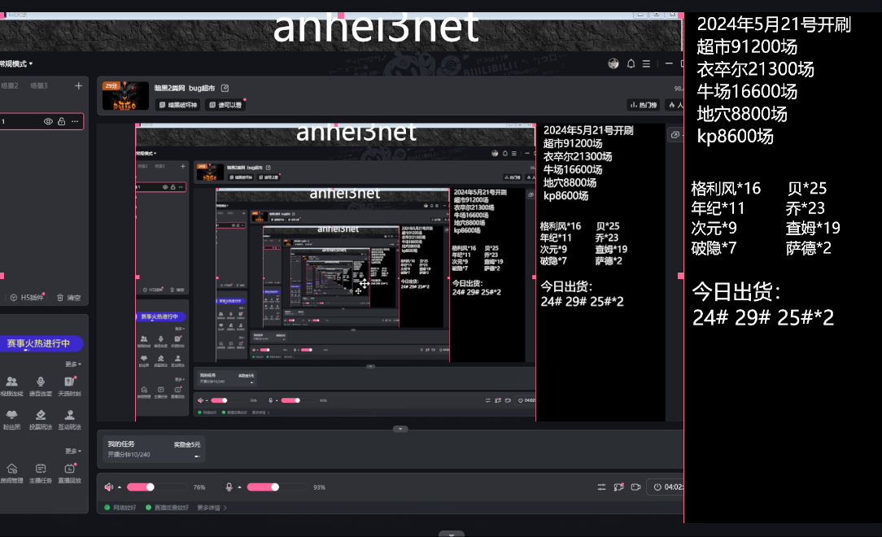This screenshot has height=537, width=882.
Task: Open the speaker device dropdown arrow
Action: [x=120, y=487]
